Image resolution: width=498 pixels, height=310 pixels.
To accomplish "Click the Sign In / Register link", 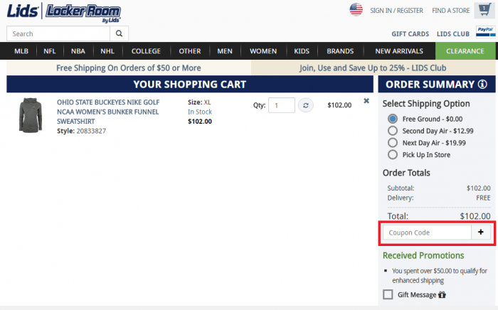I will coord(396,11).
